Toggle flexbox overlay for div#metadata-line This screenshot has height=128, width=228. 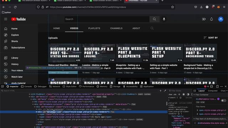(224, 100)
